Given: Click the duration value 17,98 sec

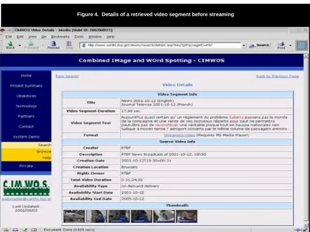Looking at the screenshot, I should (x=131, y=111).
